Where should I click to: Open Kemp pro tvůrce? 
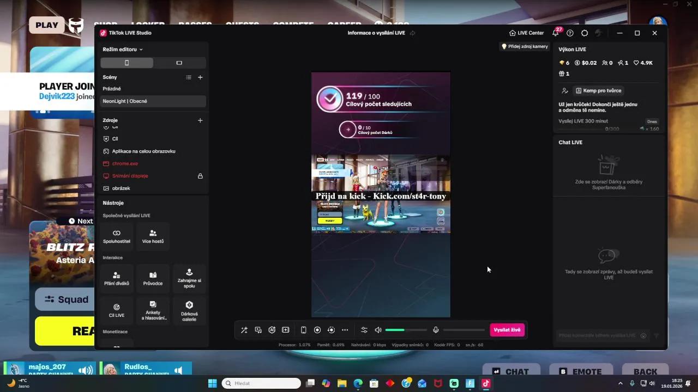[x=598, y=91]
